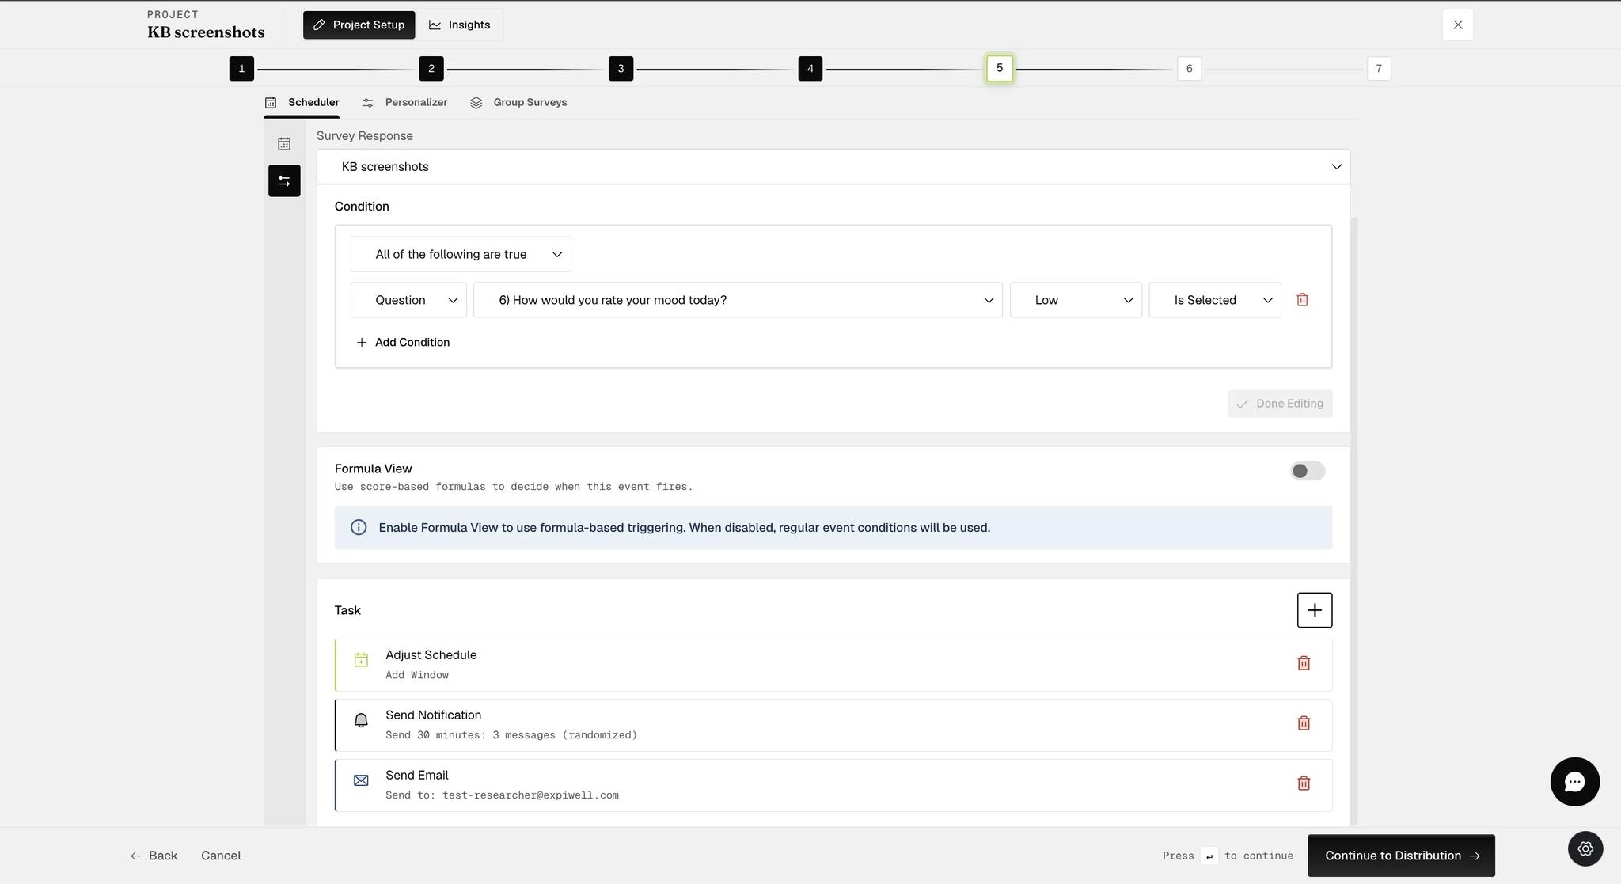Image resolution: width=1621 pixels, height=884 pixels.
Task: Open the calendar schedule sidebar icon
Action: pos(284,144)
